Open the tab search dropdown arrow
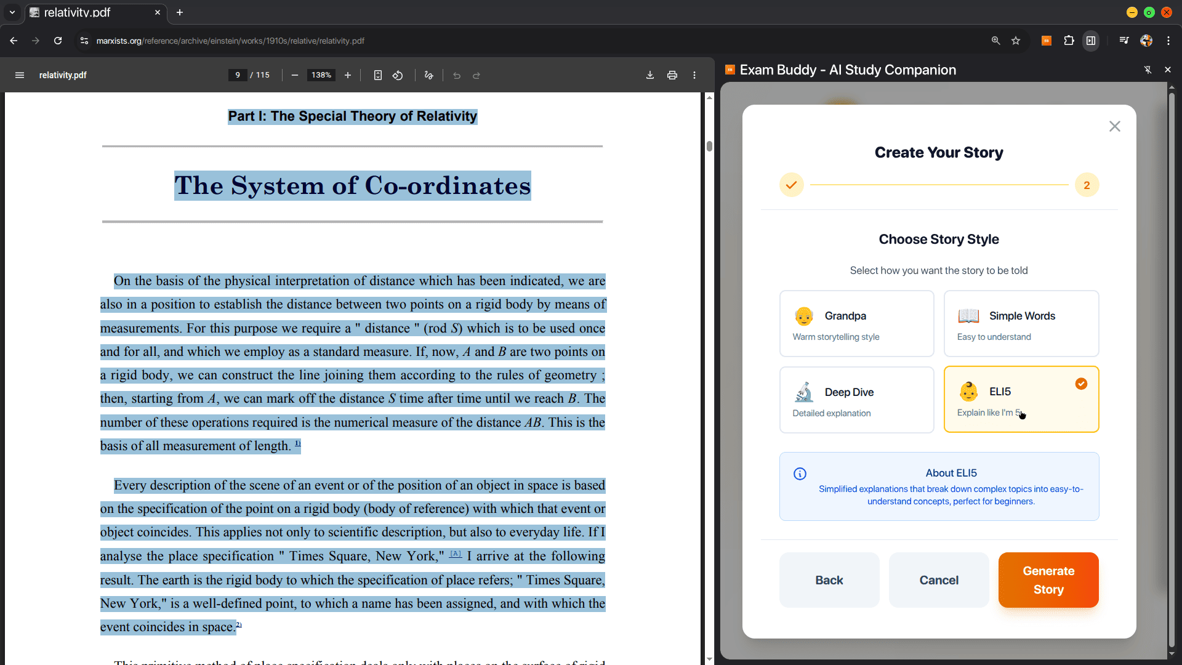The image size is (1182, 665). point(12,12)
